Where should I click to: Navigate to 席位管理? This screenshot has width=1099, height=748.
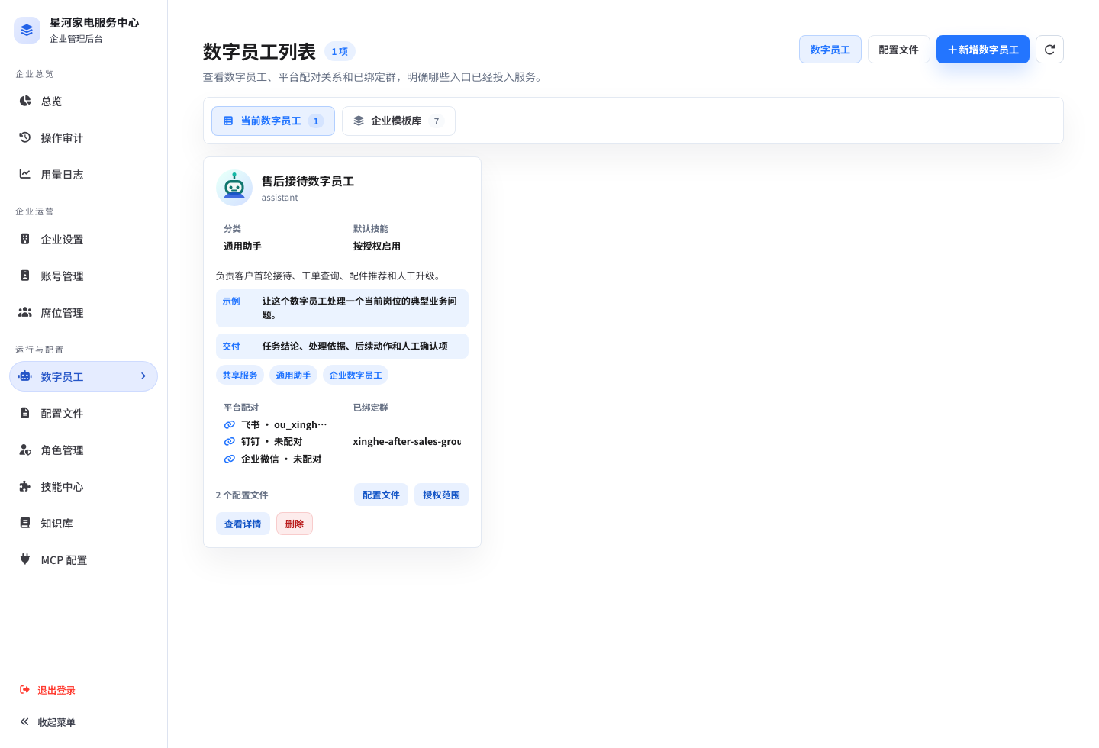click(x=84, y=312)
